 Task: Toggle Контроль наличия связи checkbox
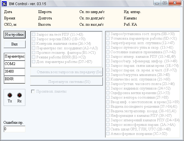(x=34, y=44)
